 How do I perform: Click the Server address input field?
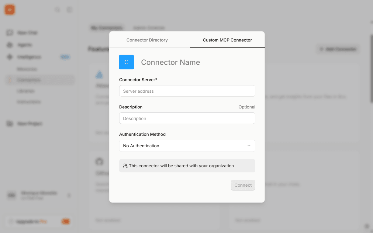pyautogui.click(x=187, y=91)
